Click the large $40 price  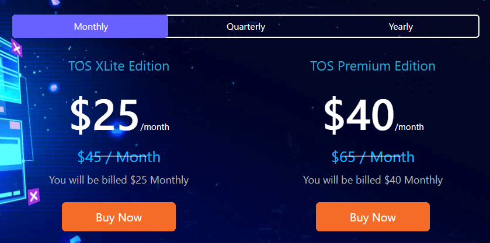coord(359,115)
